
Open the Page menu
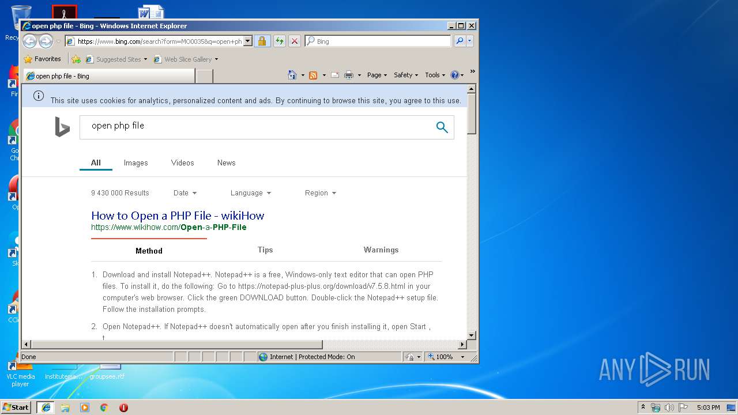coord(377,75)
